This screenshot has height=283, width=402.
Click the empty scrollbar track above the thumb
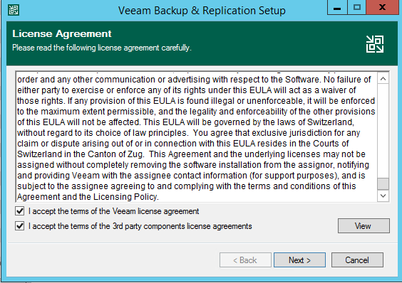coord(383,131)
